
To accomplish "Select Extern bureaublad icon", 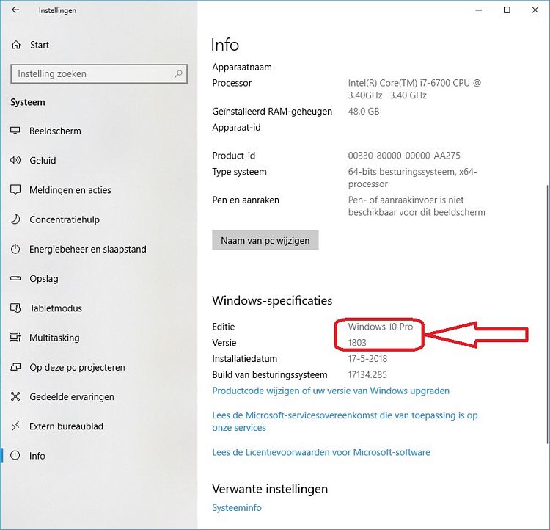I will 15,426.
